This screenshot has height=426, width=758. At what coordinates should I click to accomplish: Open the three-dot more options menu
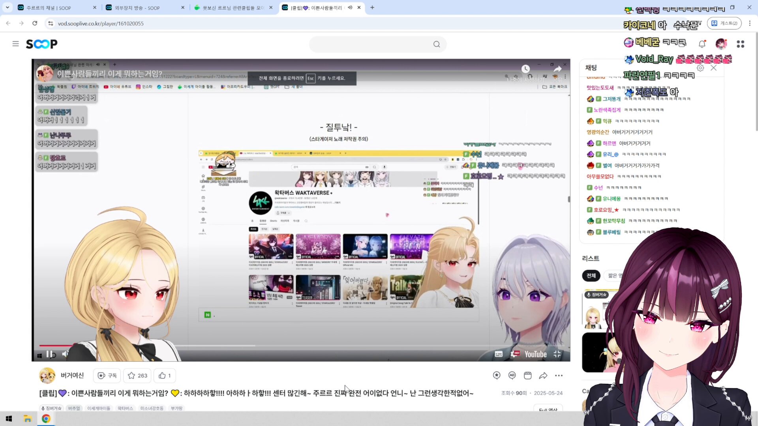(559, 376)
